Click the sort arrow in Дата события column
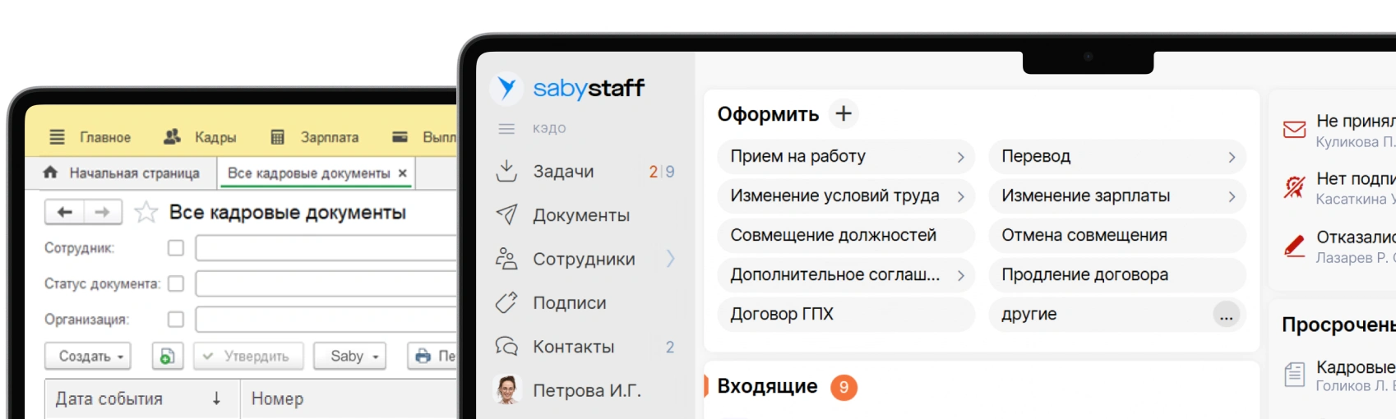This screenshot has height=419, width=1396. point(216,398)
